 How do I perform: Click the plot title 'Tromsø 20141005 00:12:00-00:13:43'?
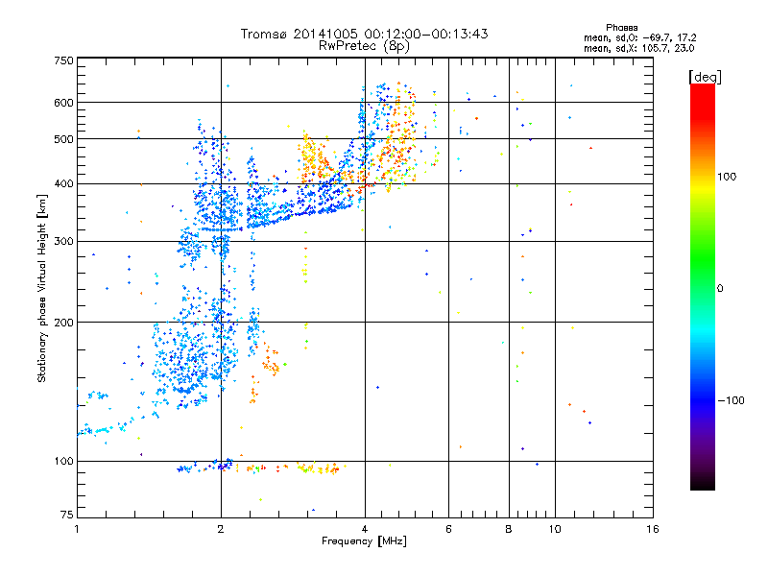[x=364, y=34]
